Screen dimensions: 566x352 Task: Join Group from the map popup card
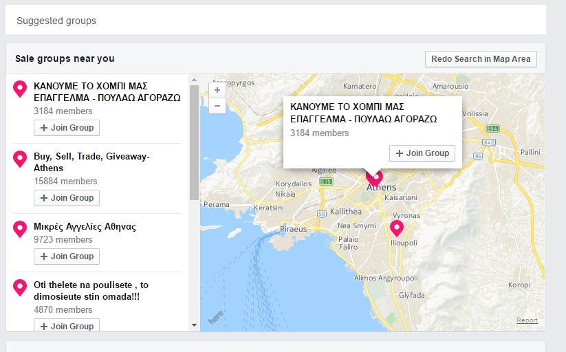pos(422,153)
